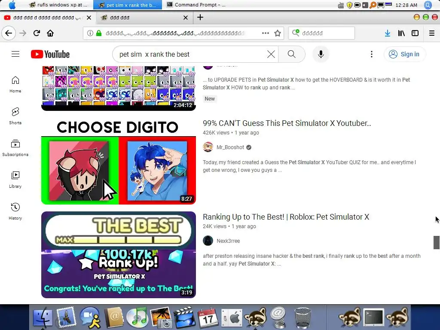Play the CHOOSE DIGITO video thumbnail
The height and width of the screenshot is (330, 440).
point(119,161)
